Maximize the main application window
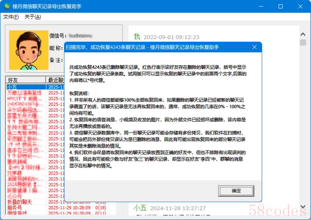Viewport: 311px width, 220px height. click(x=281, y=6)
